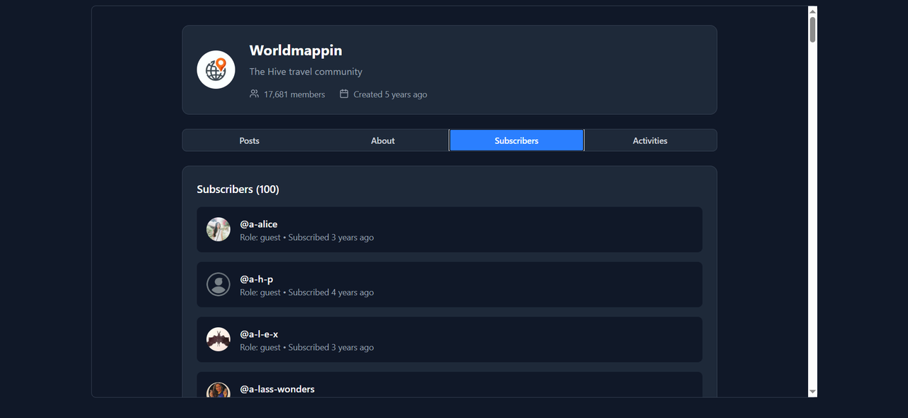Viewport: 908px width, 418px height.
Task: Click the Worldmappin community title
Action: 296,50
